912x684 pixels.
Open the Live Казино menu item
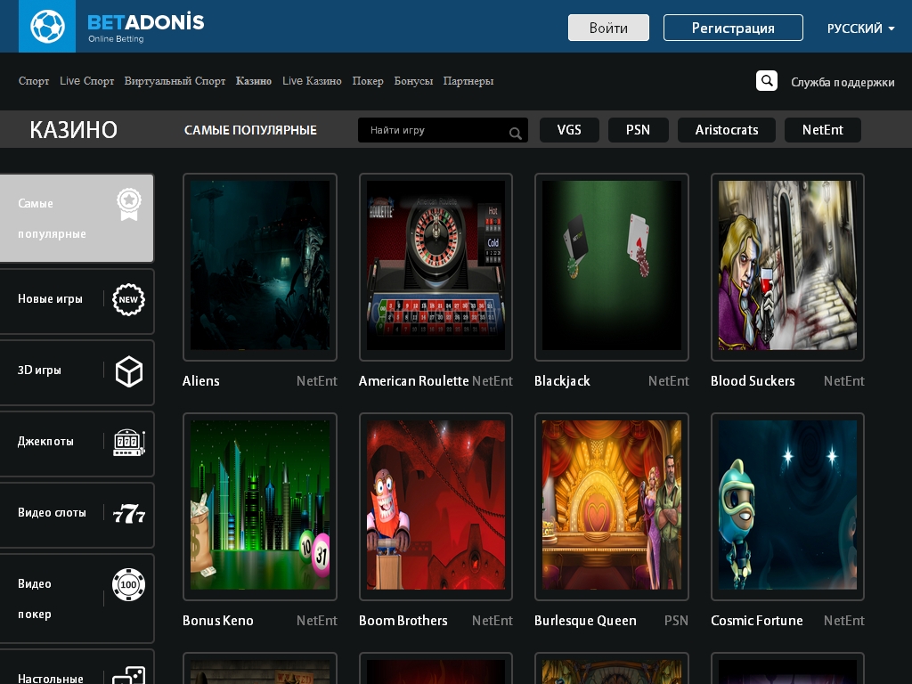pos(312,81)
